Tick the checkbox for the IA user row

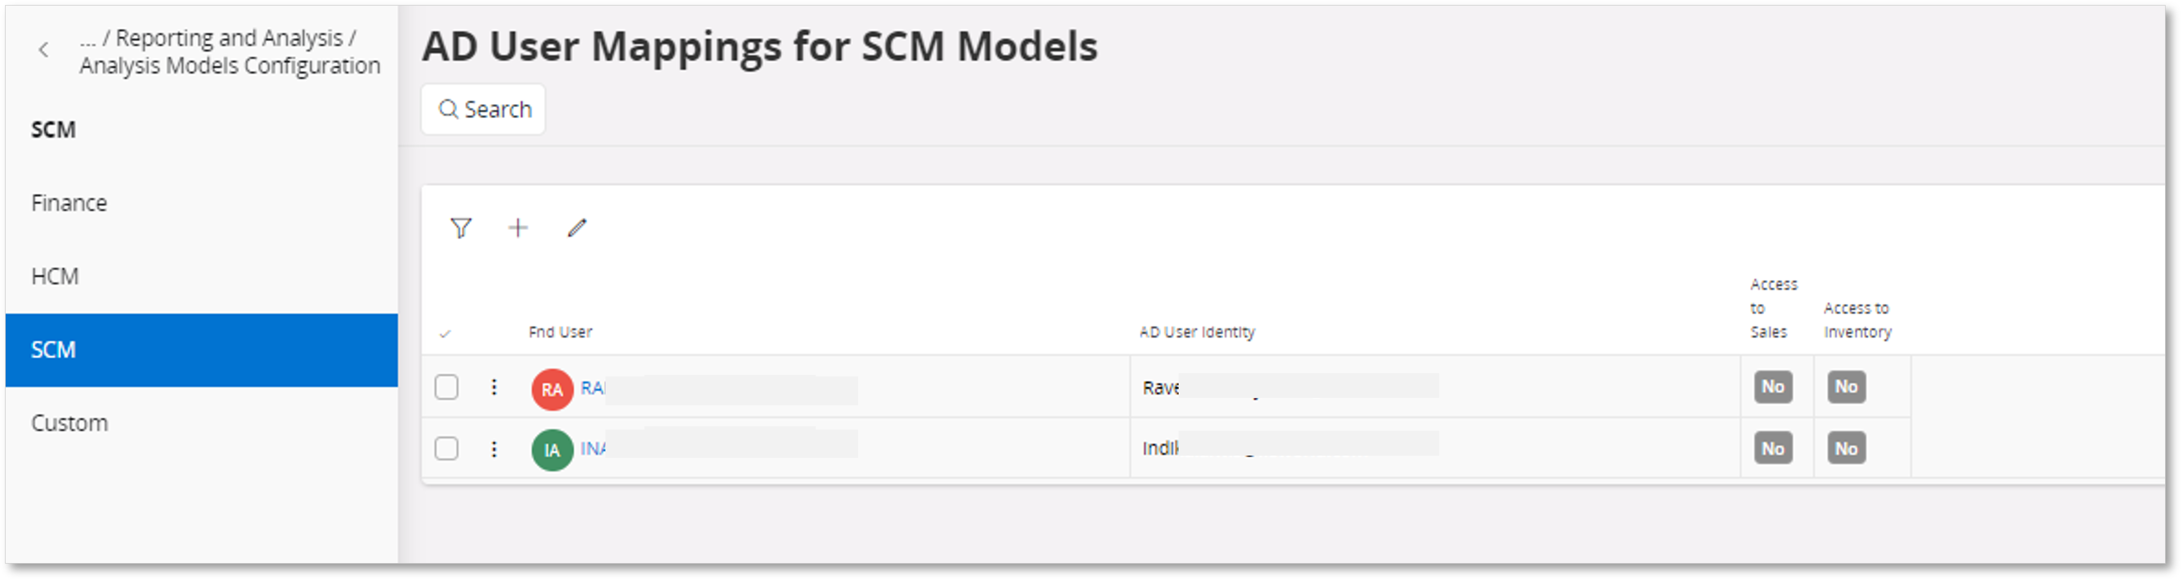[x=447, y=448]
